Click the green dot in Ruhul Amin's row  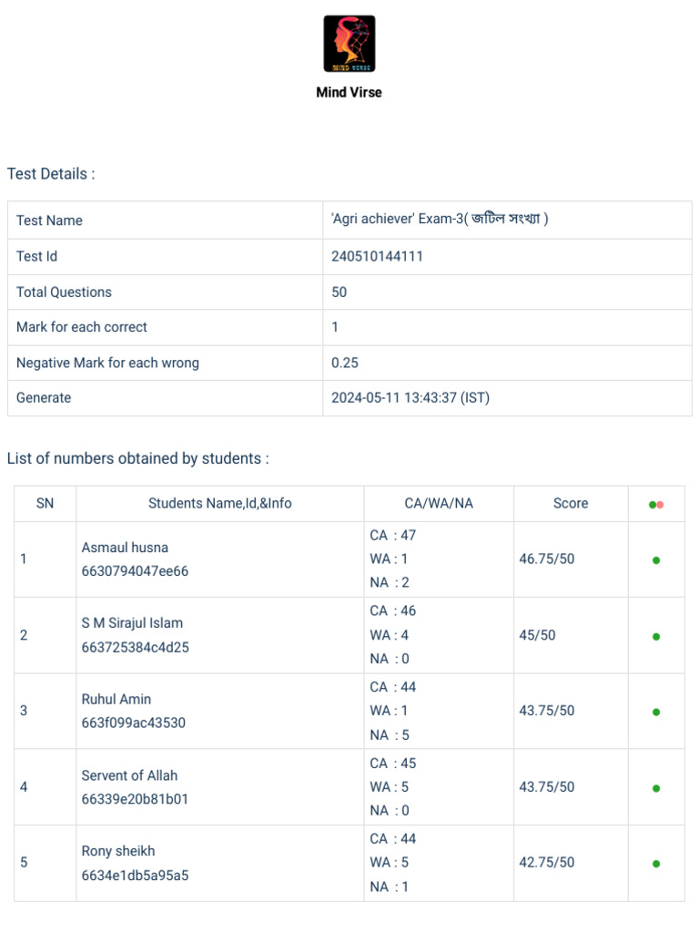(656, 713)
